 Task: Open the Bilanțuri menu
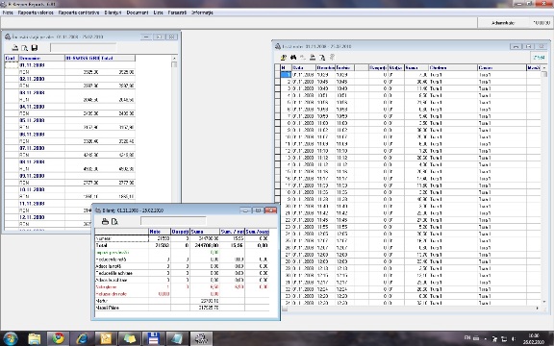tap(113, 12)
